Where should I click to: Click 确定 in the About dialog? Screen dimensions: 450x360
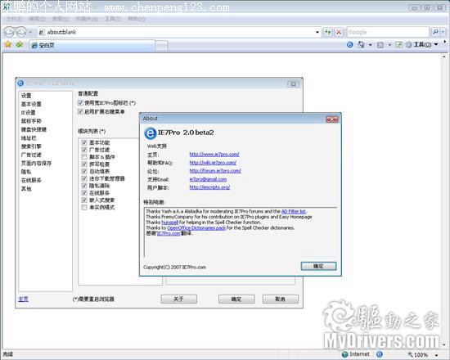point(318,266)
